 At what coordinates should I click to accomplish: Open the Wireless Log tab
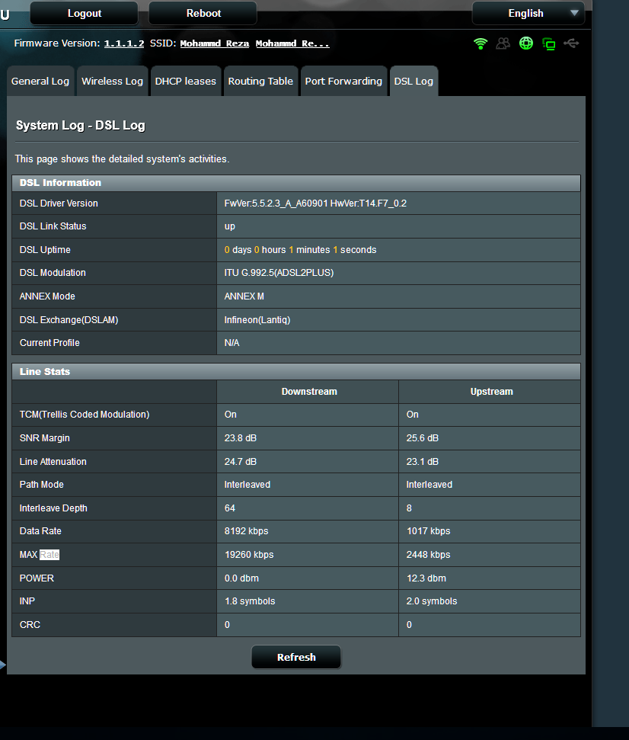(x=112, y=82)
